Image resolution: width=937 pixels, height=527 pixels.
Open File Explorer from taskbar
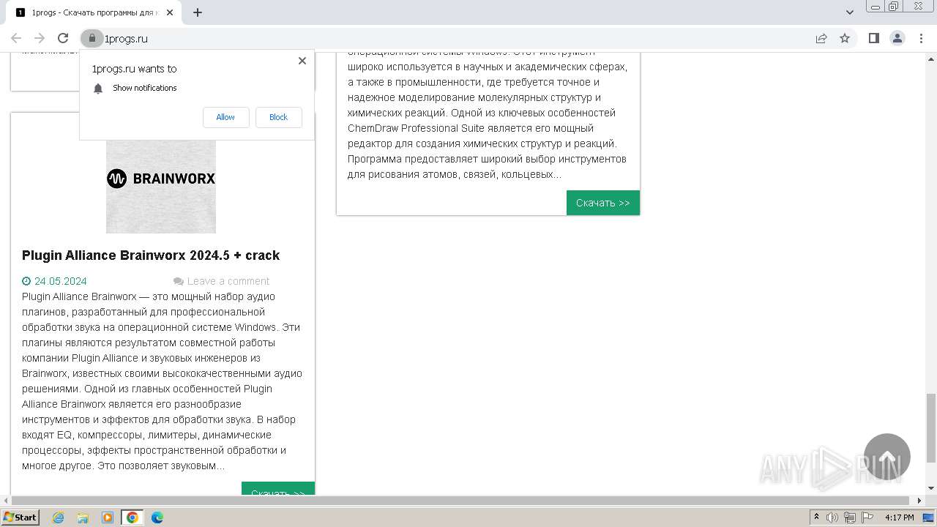click(x=83, y=517)
